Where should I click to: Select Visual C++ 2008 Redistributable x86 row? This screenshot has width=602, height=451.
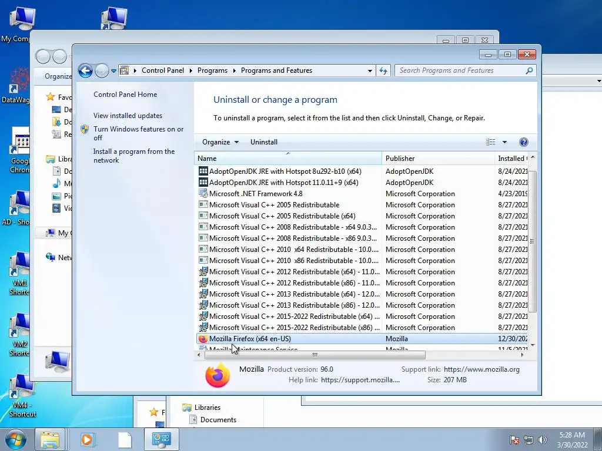click(362, 238)
